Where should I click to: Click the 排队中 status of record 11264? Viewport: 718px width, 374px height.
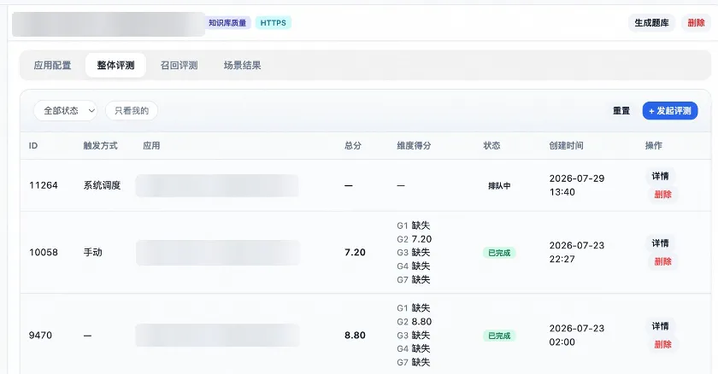click(499, 185)
